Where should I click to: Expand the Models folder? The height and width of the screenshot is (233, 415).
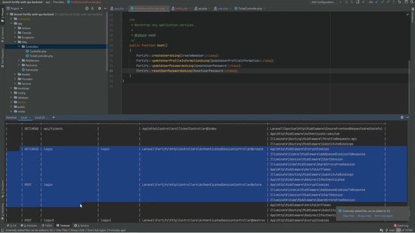(15, 74)
